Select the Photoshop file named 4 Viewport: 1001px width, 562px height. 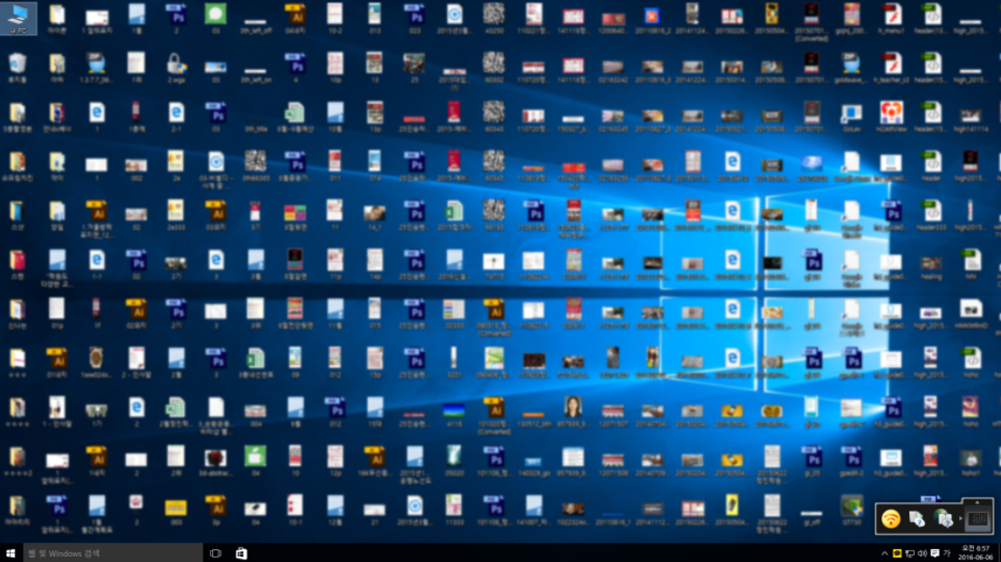[x=295, y=68]
